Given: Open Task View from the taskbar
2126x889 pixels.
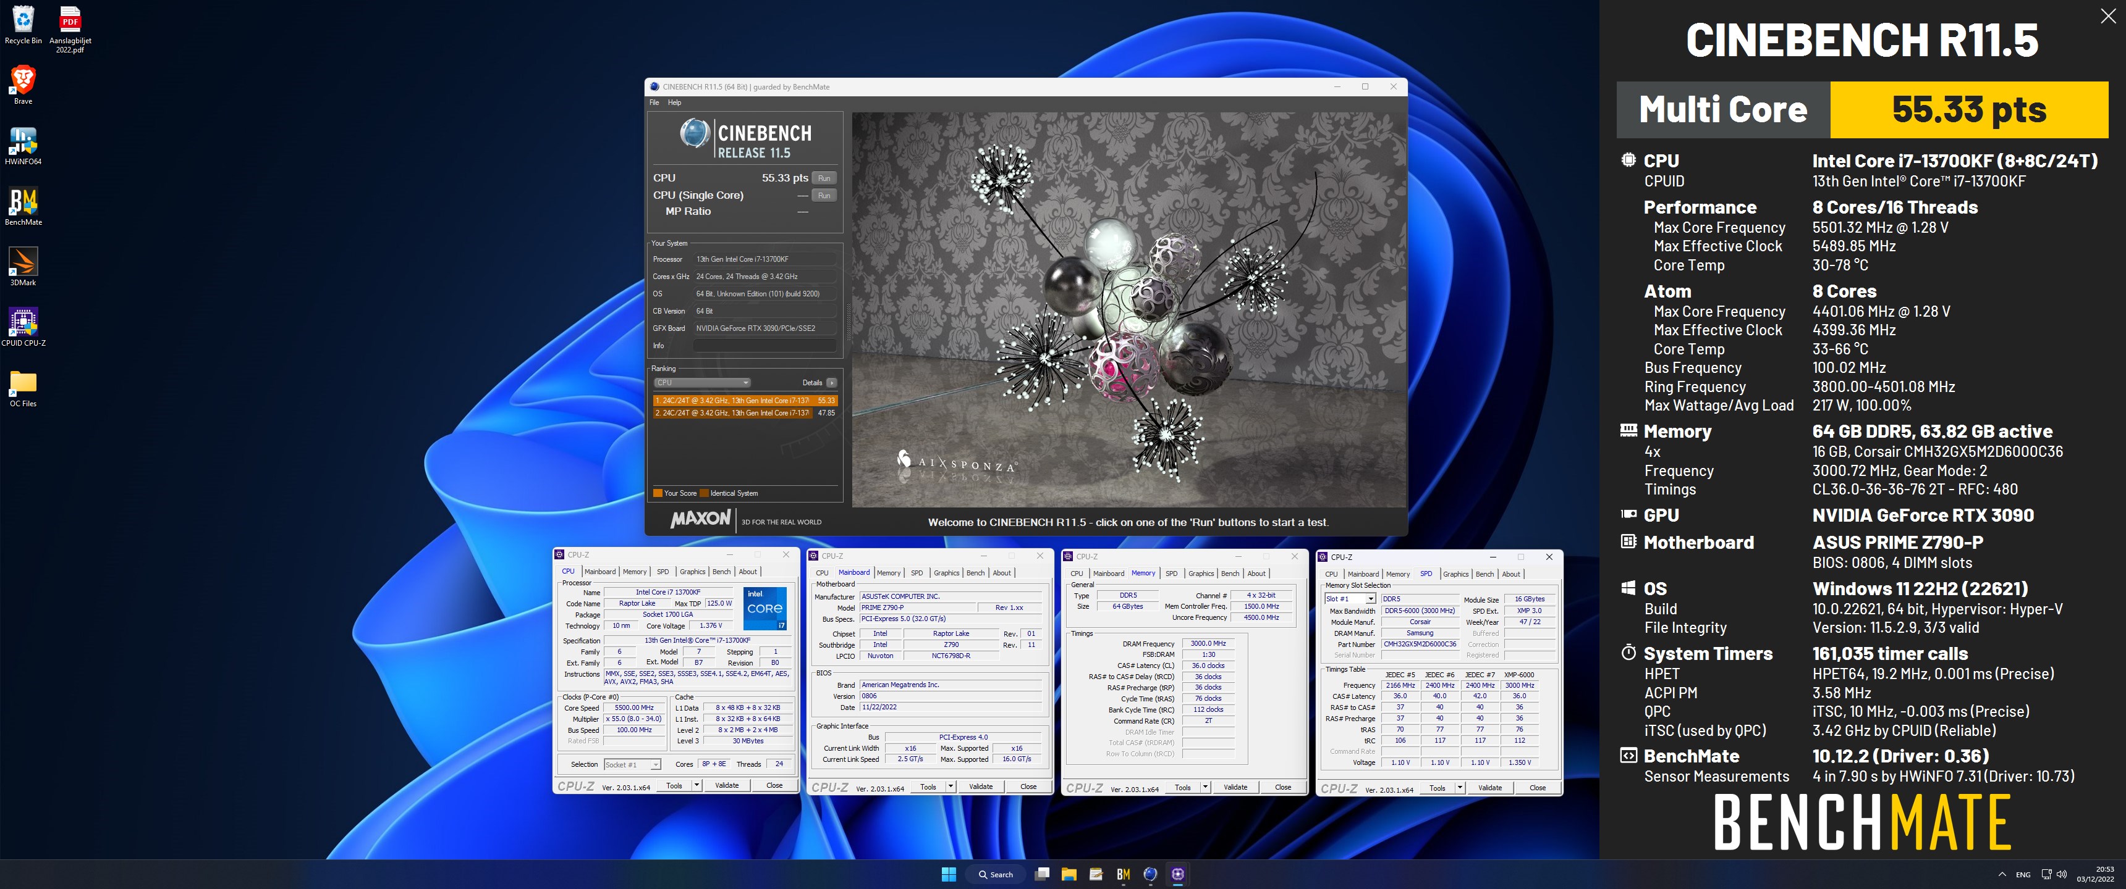Looking at the screenshot, I should coord(1043,874).
